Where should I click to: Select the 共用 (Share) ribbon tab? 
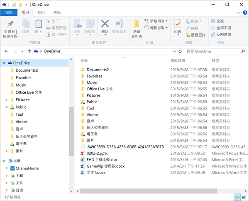tap(41, 12)
